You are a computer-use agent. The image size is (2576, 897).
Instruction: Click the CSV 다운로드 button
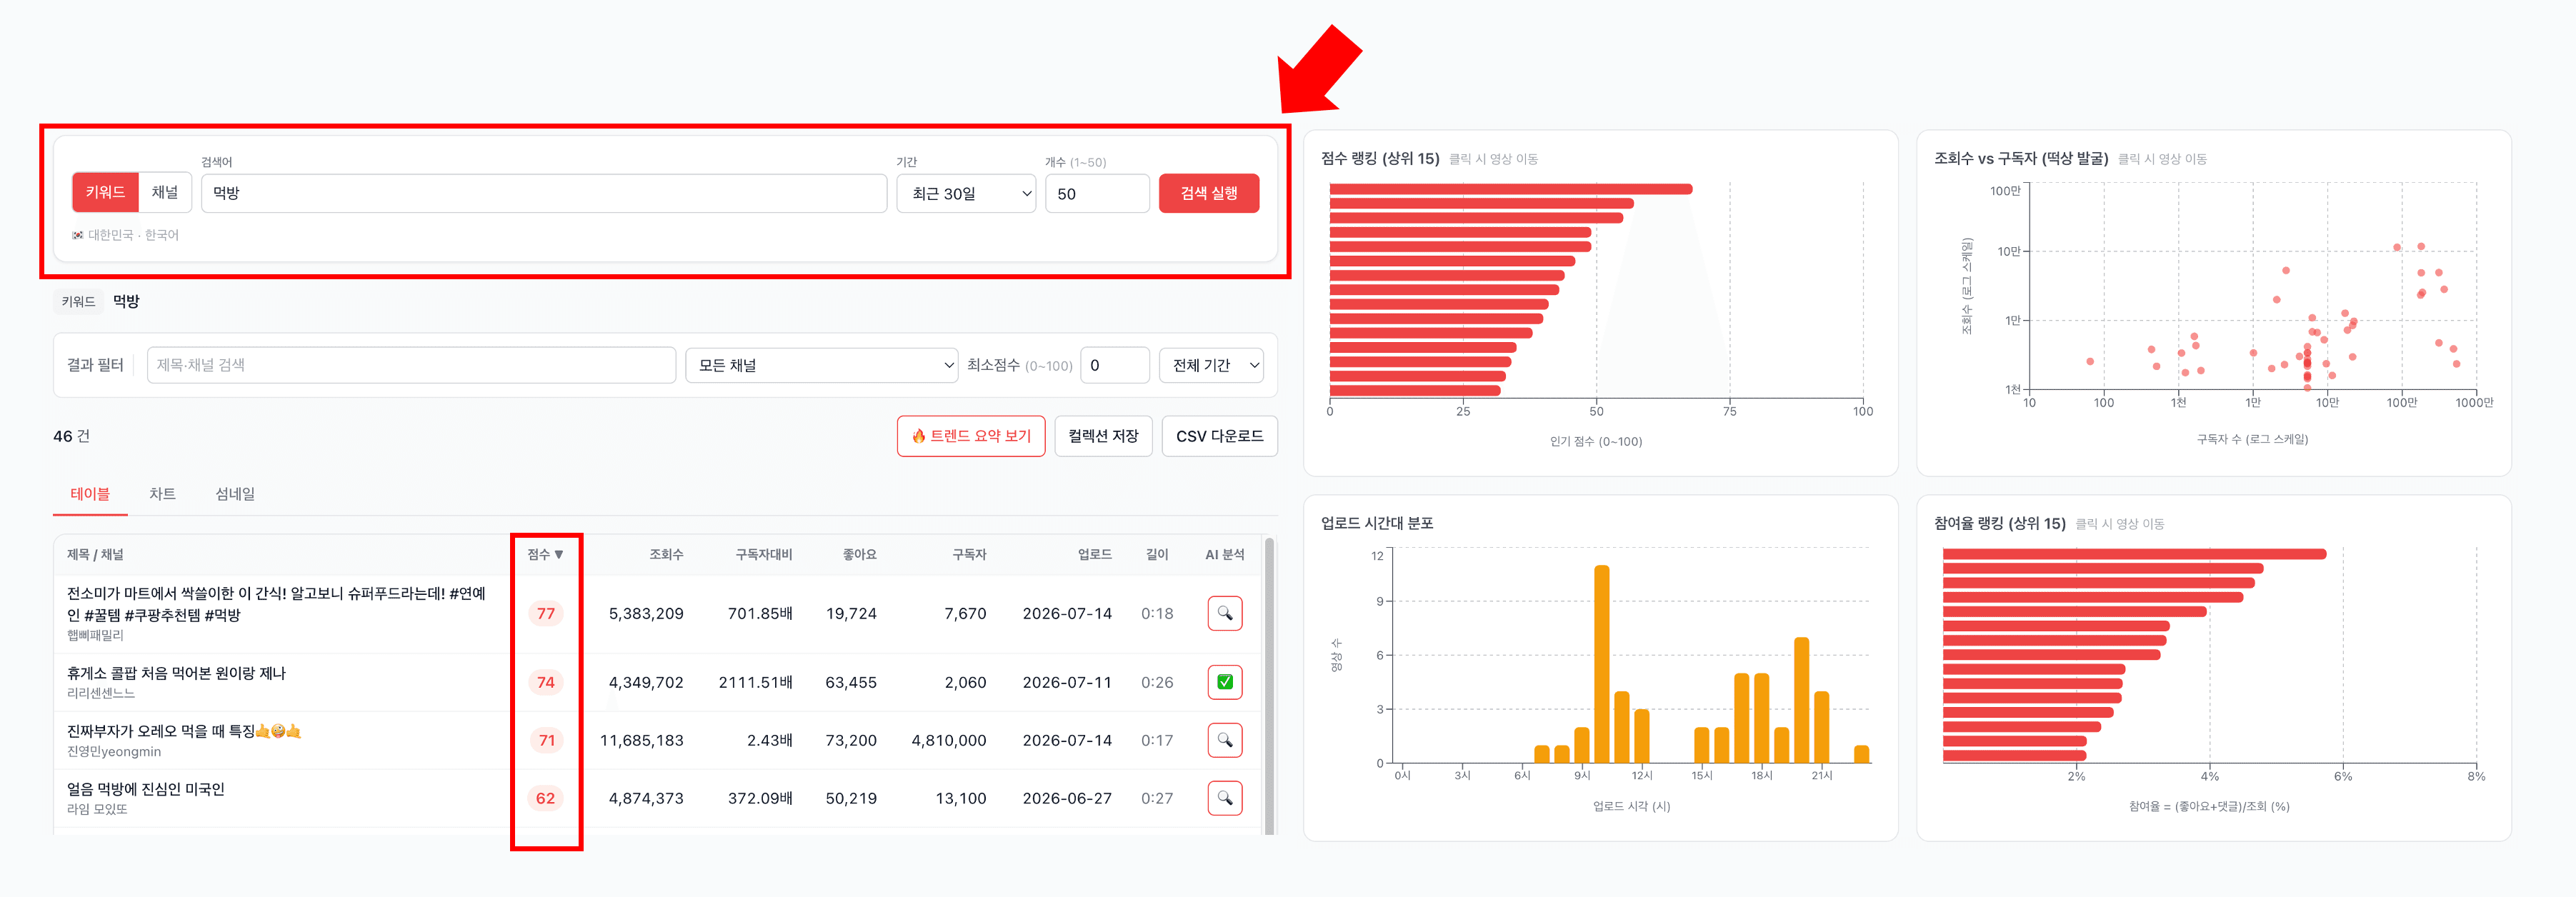1219,436
